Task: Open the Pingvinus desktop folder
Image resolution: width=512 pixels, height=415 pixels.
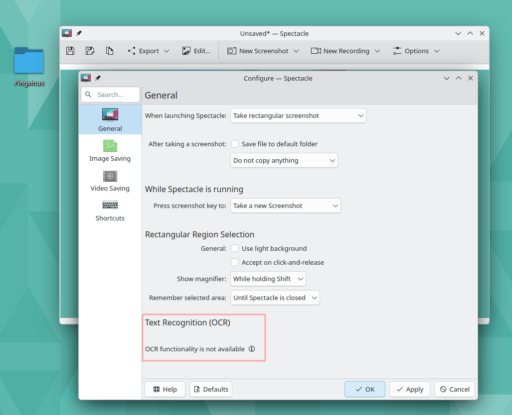Action: pos(29,66)
